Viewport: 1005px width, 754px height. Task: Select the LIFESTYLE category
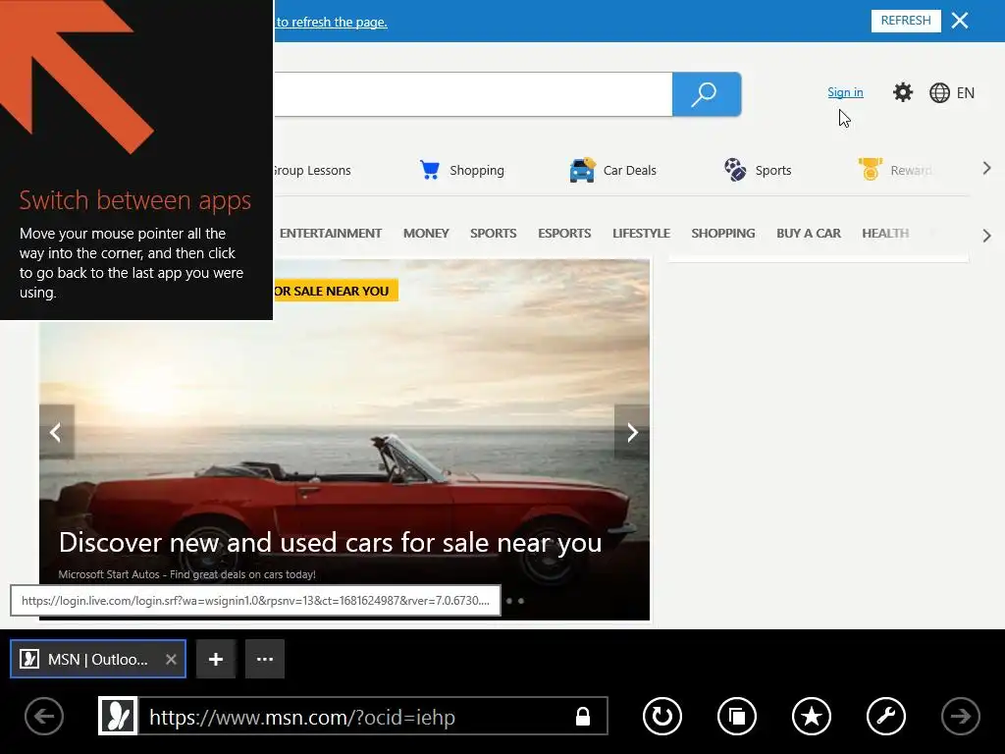[x=641, y=234]
